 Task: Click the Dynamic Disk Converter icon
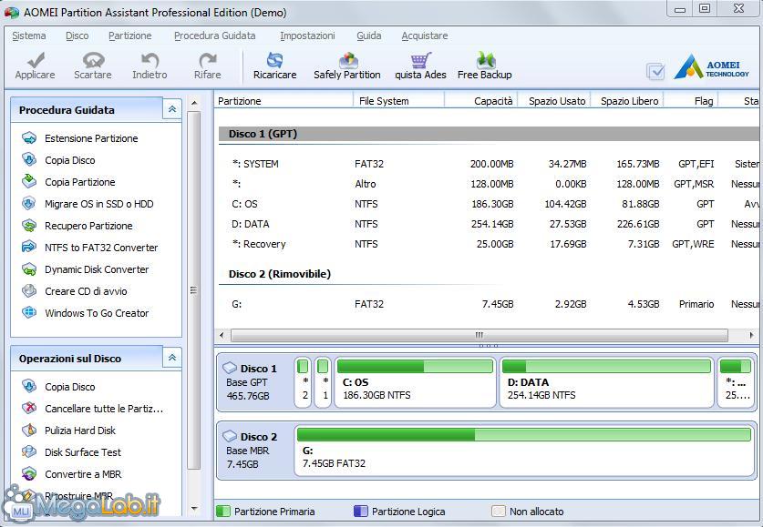tap(29, 269)
